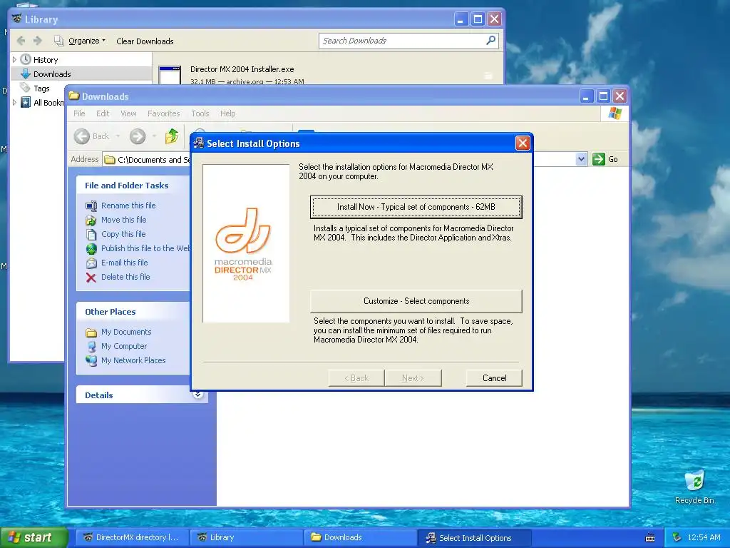Click Move this file icon
The image size is (730, 548).
91,220
